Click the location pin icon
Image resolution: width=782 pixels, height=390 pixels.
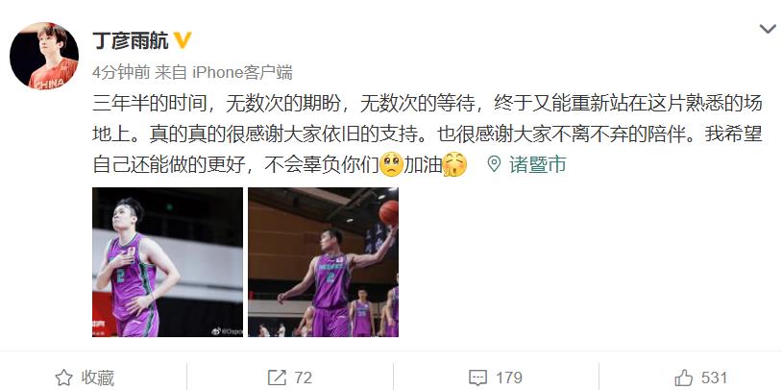click(x=494, y=164)
